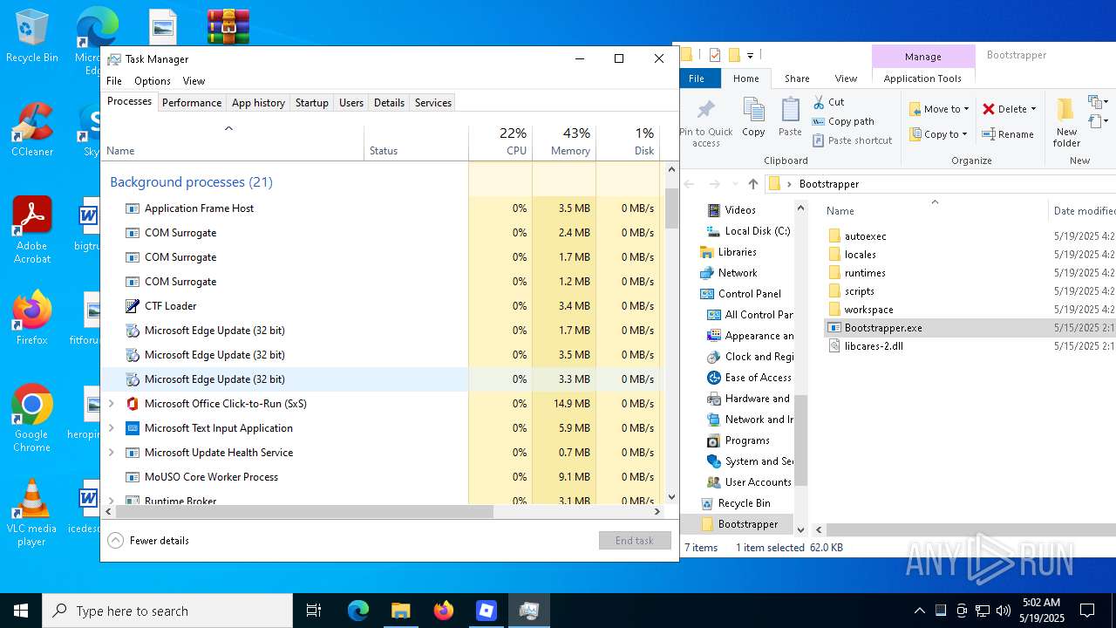Image resolution: width=1116 pixels, height=628 pixels.
Task: Click the Explorer back arrow
Action: [689, 184]
